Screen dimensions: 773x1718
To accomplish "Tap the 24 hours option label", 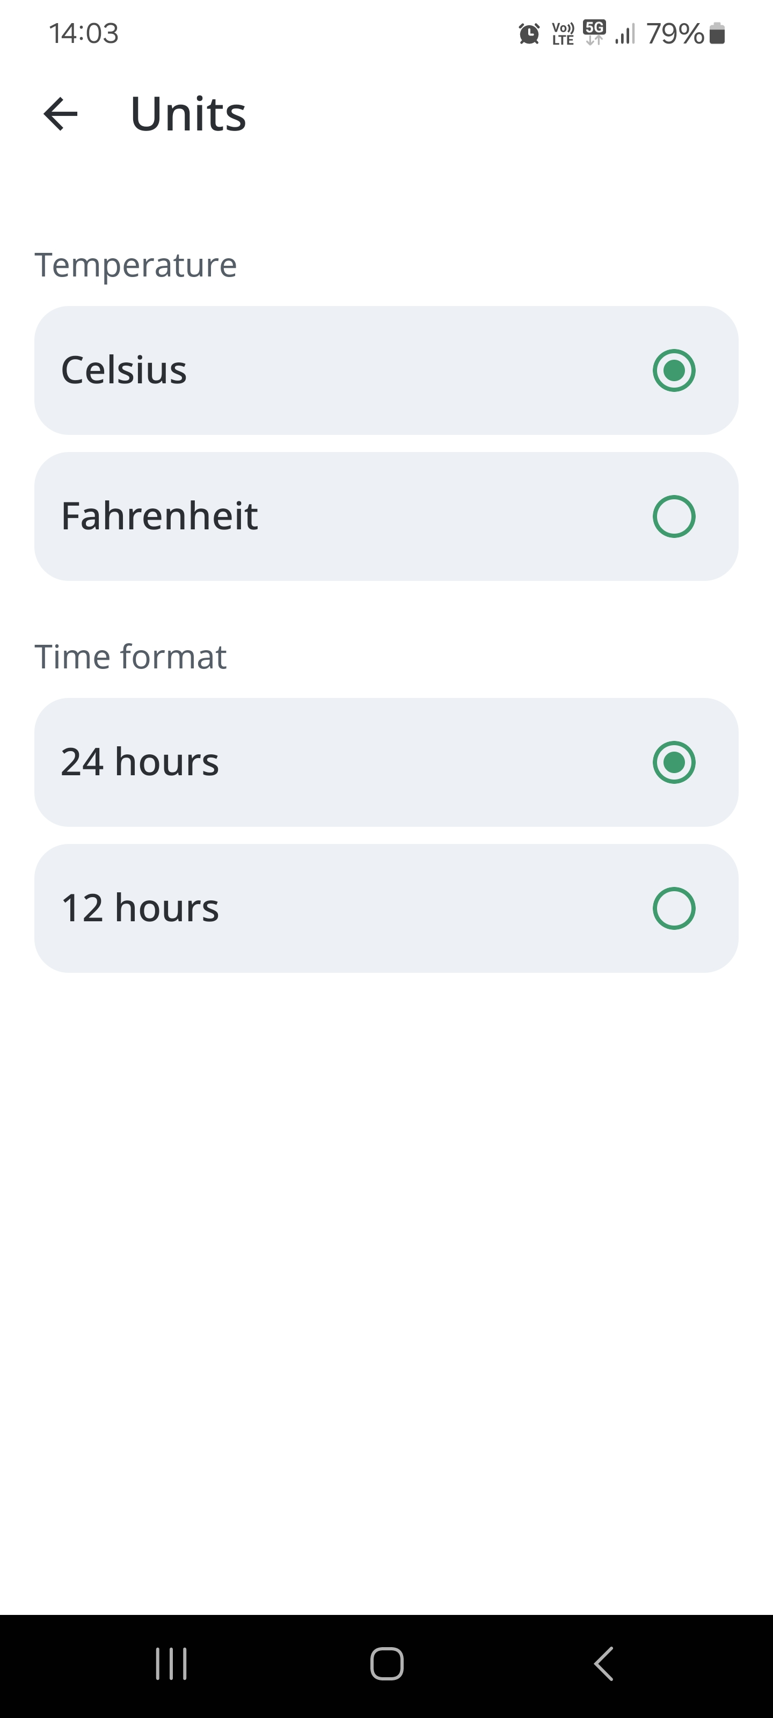I will [140, 762].
